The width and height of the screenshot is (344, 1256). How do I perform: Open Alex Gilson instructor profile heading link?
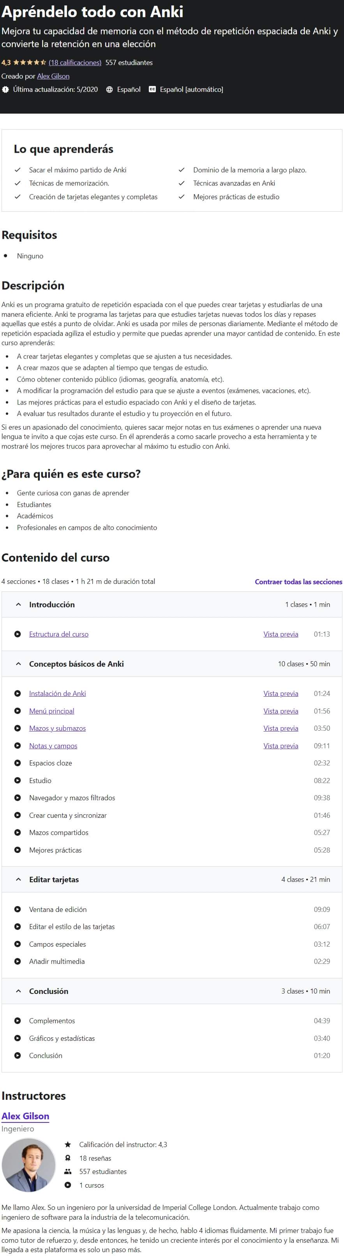coord(25,1115)
